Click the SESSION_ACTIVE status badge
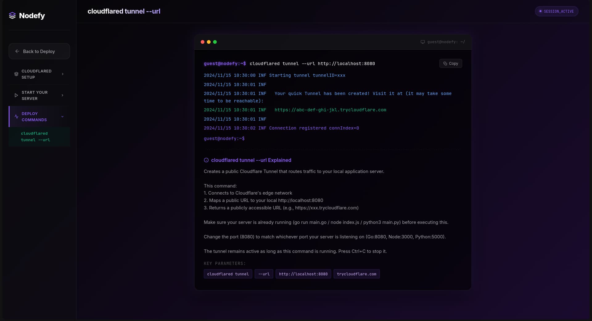 (x=556, y=11)
